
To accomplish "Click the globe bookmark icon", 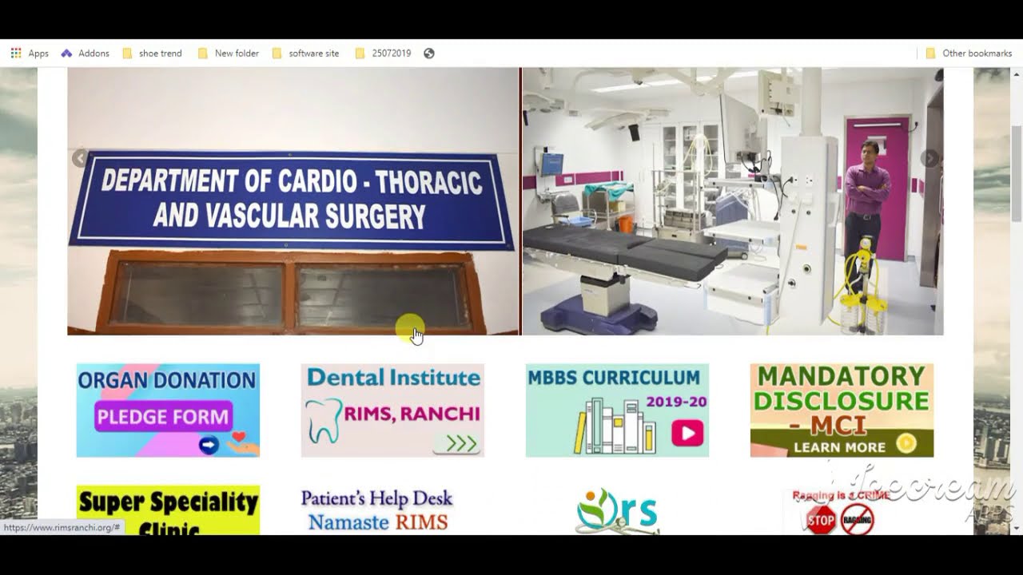I will point(429,54).
